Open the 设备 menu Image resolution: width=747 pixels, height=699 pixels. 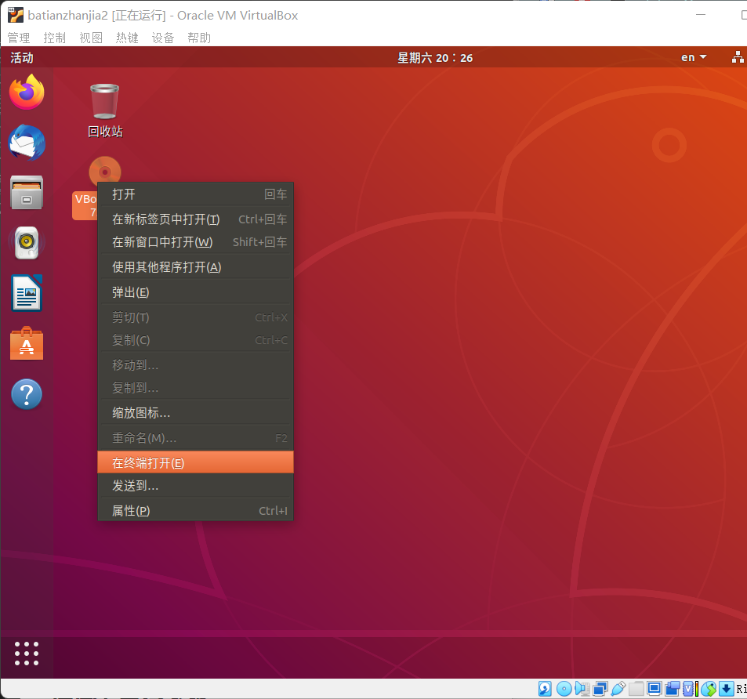[162, 38]
